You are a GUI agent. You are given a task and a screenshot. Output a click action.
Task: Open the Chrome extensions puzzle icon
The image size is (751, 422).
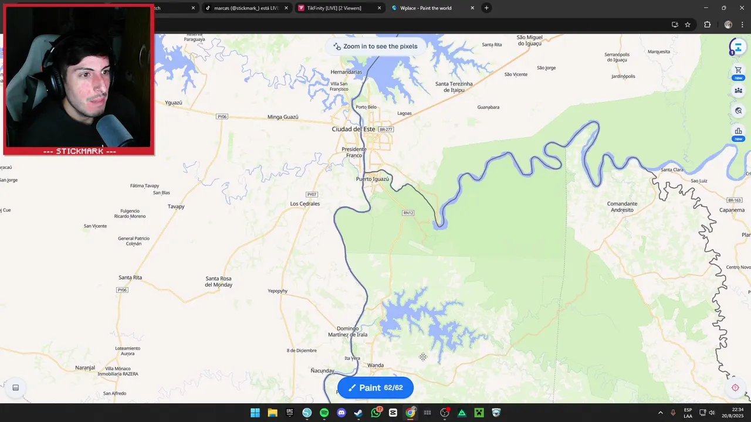pos(707,25)
